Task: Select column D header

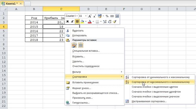Action: pyautogui.click(x=89, y=9)
